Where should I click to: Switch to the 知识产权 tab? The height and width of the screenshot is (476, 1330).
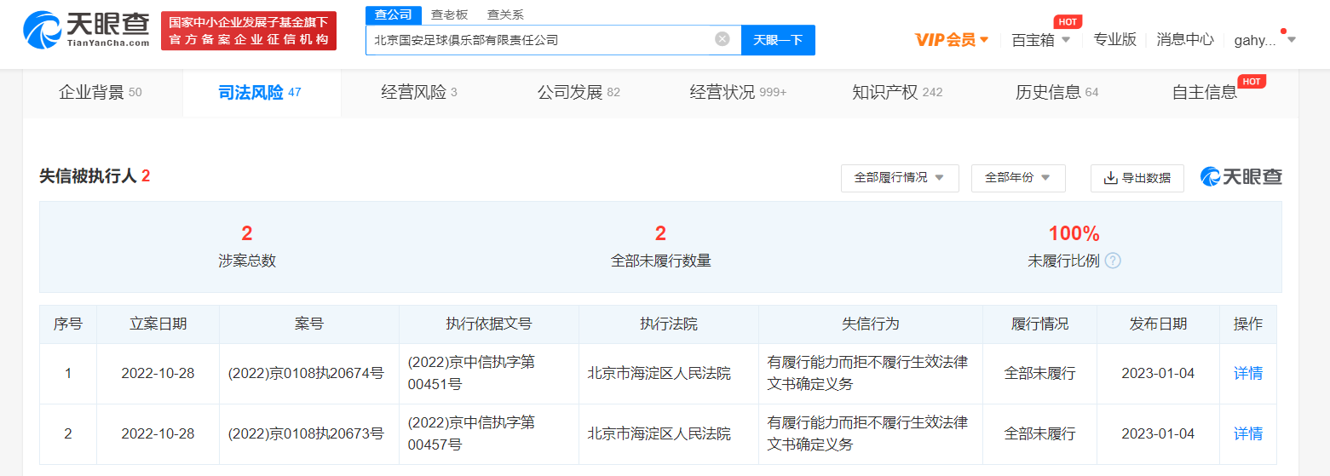pos(896,92)
